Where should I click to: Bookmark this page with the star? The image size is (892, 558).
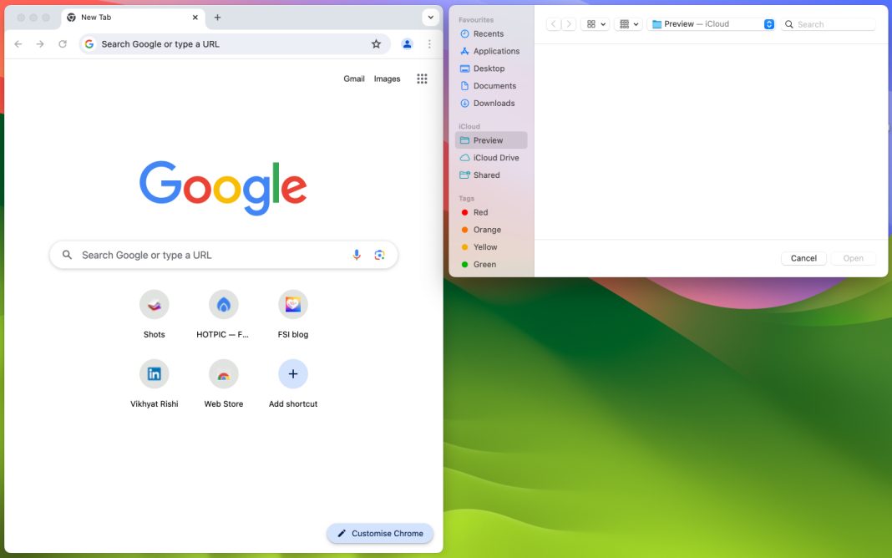(376, 43)
